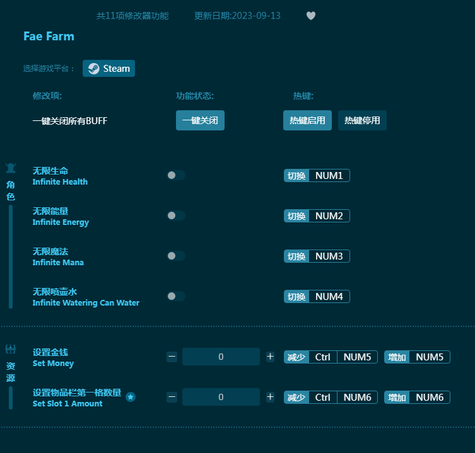Image resolution: width=475 pixels, height=453 pixels.
Task: Toggle Infinite Watering Can Water switch
Action: click(x=176, y=296)
